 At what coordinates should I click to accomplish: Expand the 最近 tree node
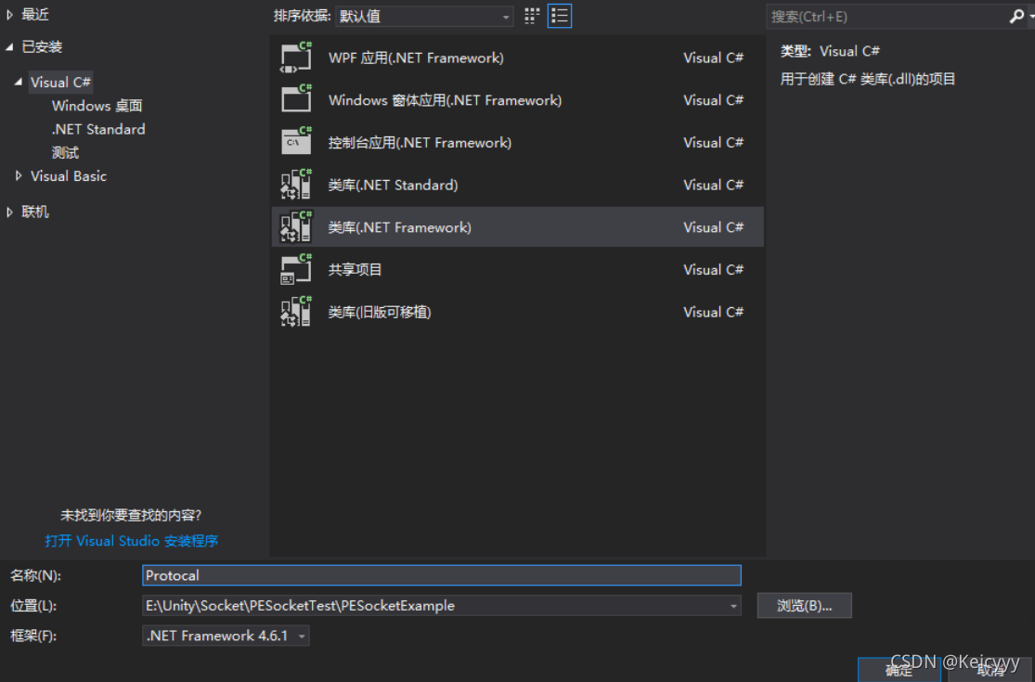point(9,14)
